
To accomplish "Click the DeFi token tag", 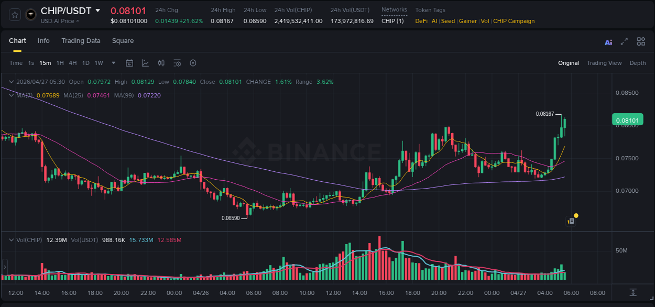I will pos(421,21).
